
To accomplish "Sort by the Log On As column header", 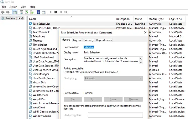I will click(x=177, y=19).
